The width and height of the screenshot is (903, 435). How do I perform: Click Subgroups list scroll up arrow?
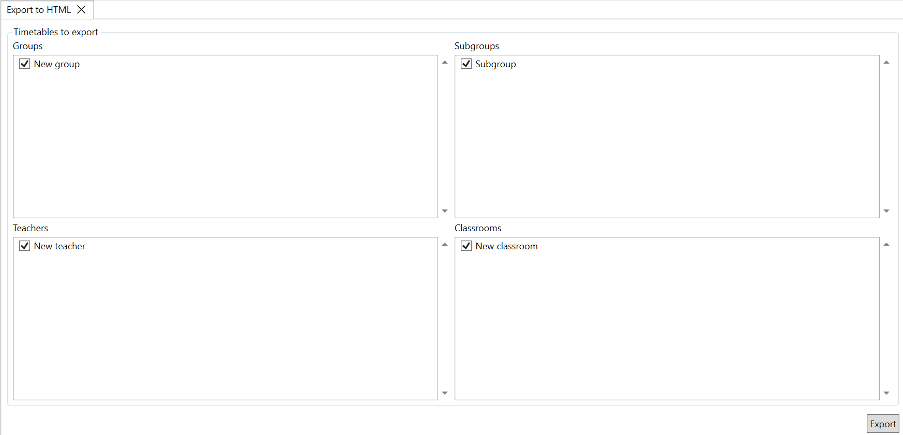886,63
